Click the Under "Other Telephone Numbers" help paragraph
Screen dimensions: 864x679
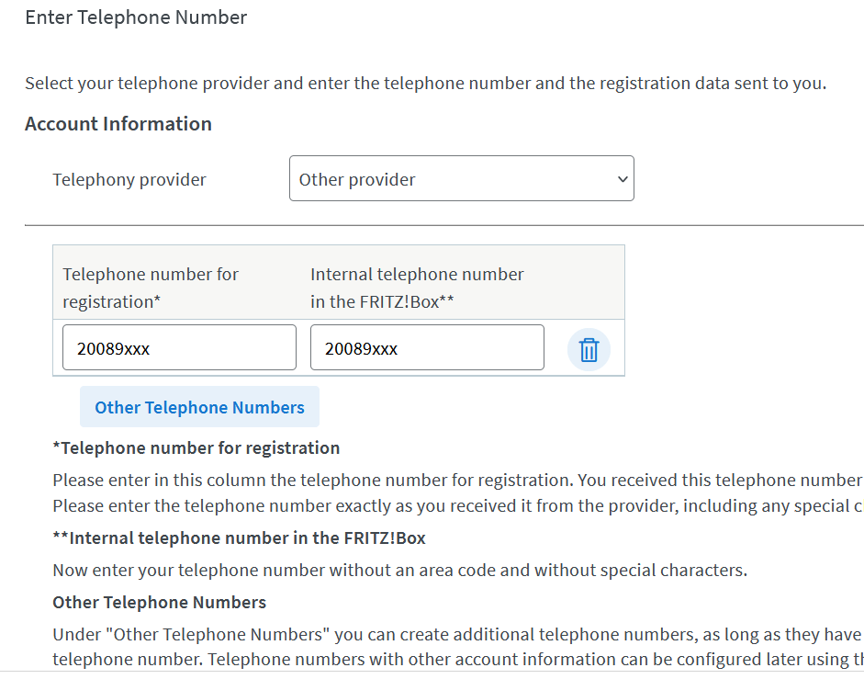(x=458, y=634)
